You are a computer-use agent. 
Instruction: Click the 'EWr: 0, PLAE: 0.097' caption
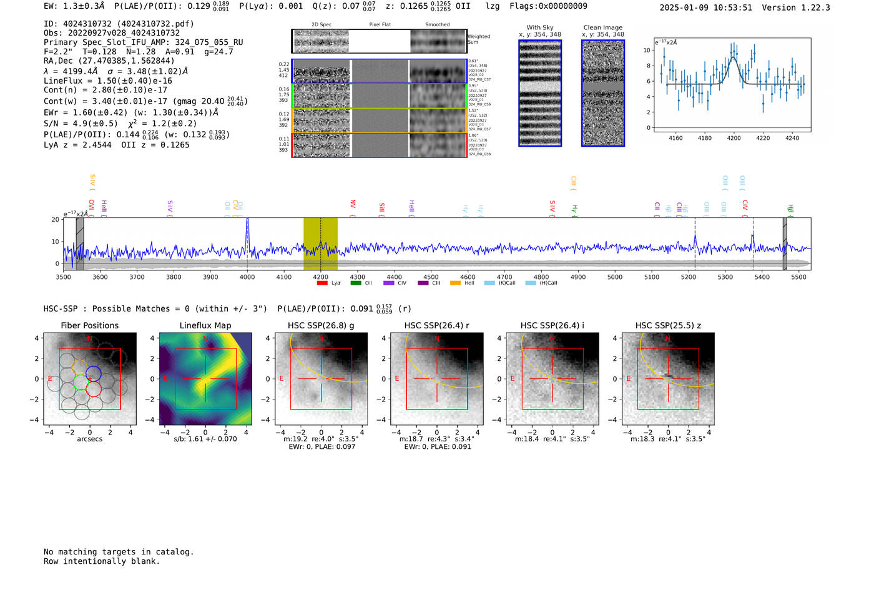322,446
